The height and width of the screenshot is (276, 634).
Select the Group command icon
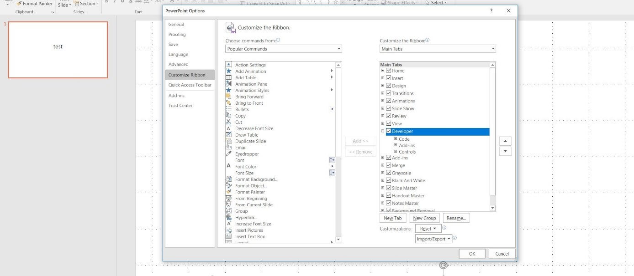[229, 211]
